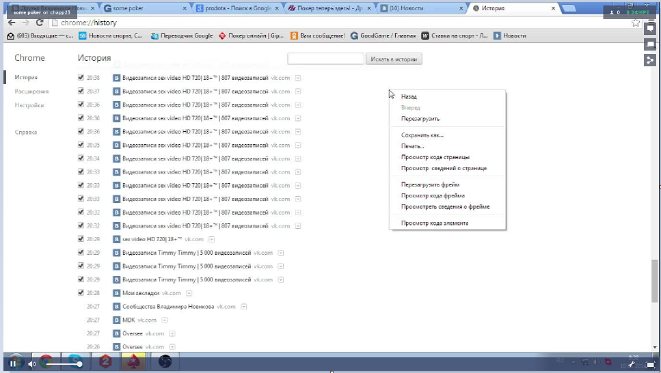661x373 pixels.
Task: Open the dropdown for the Мои закладки entry
Action: coord(189,293)
